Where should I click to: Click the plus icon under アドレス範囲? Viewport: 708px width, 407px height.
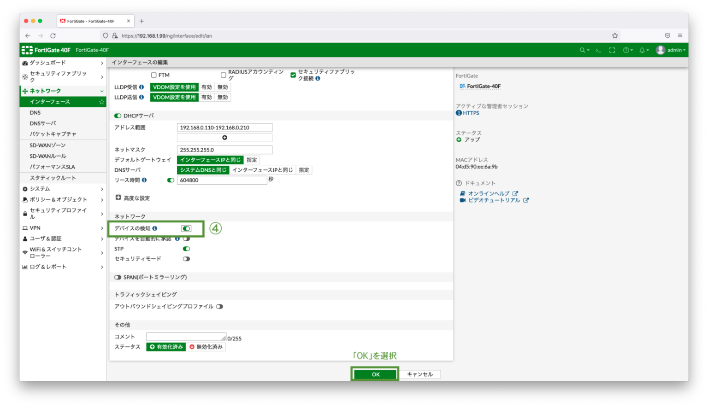coord(224,137)
